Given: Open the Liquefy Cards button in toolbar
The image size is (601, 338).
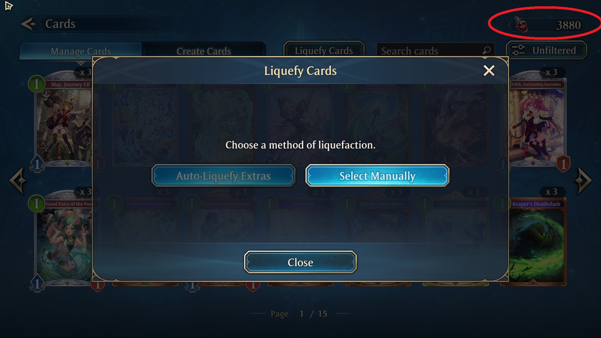Looking at the screenshot, I should click(324, 50).
